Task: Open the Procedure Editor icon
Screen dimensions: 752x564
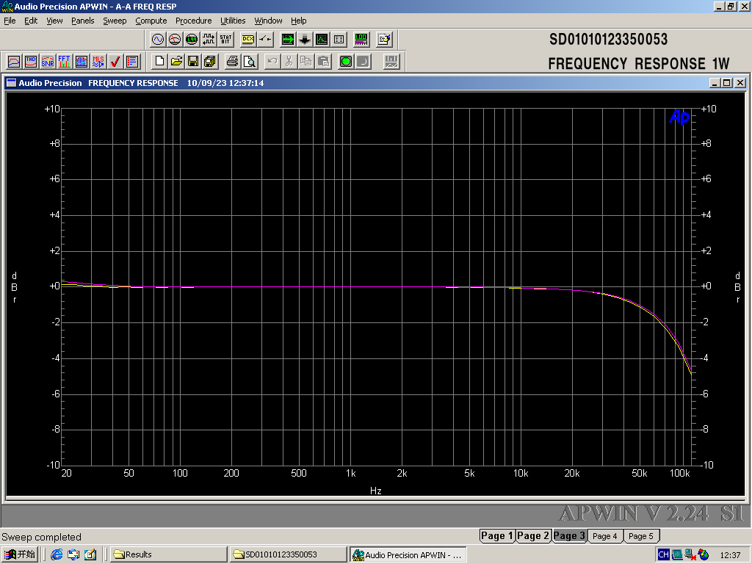Action: (384, 40)
